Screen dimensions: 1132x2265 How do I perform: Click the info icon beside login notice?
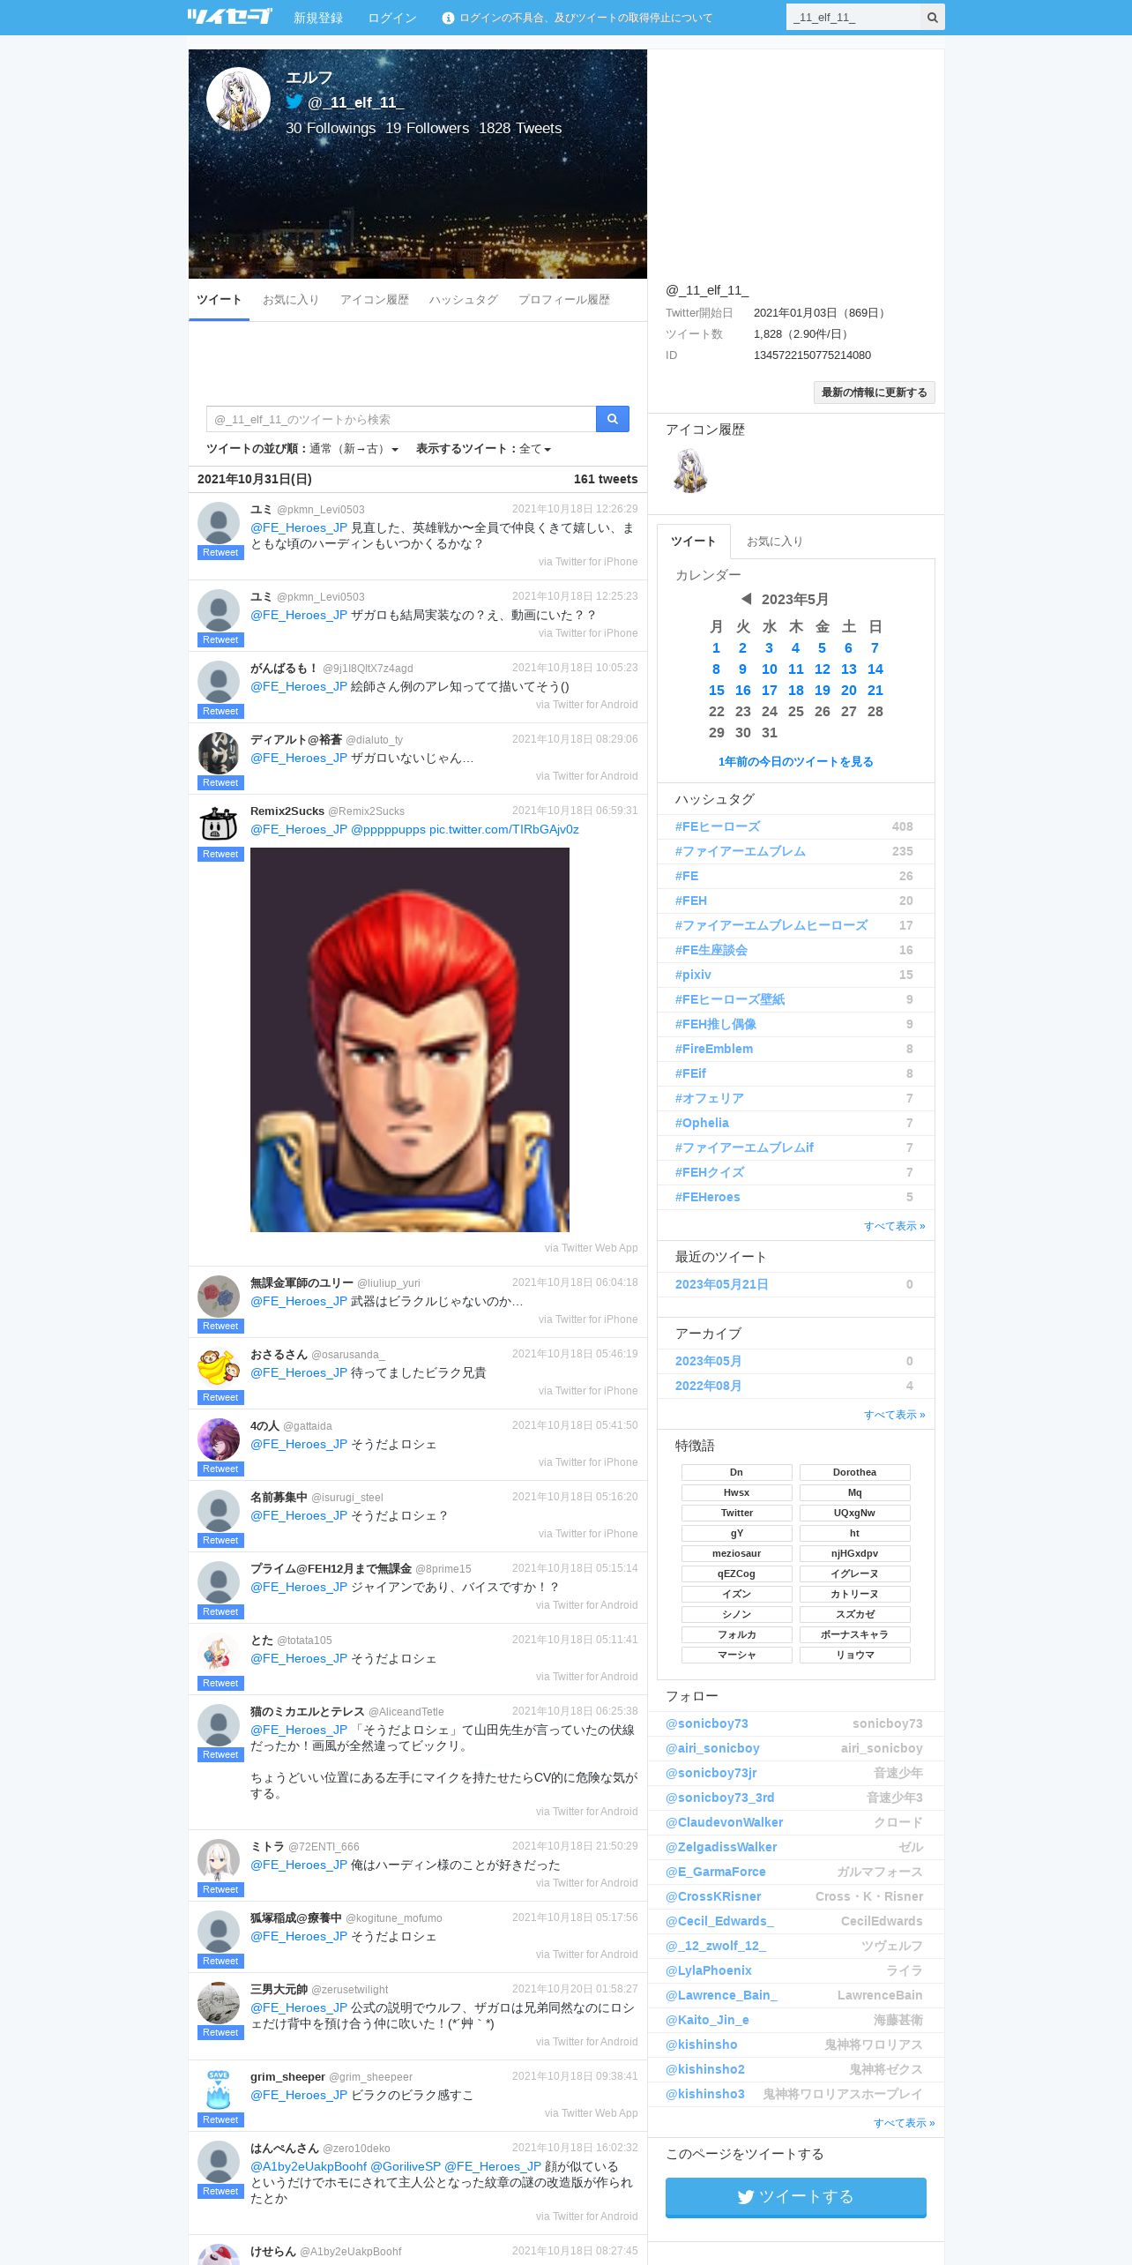point(448,18)
